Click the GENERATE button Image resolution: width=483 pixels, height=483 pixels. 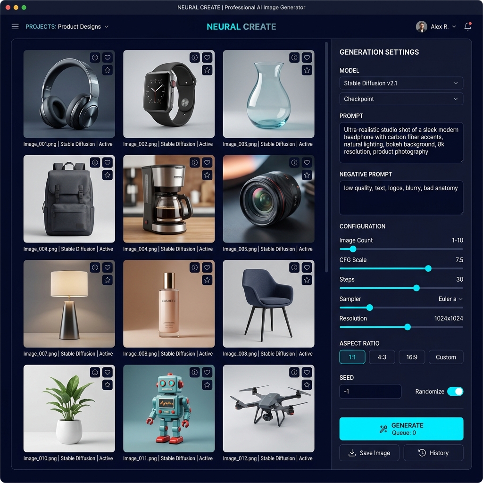401,429
